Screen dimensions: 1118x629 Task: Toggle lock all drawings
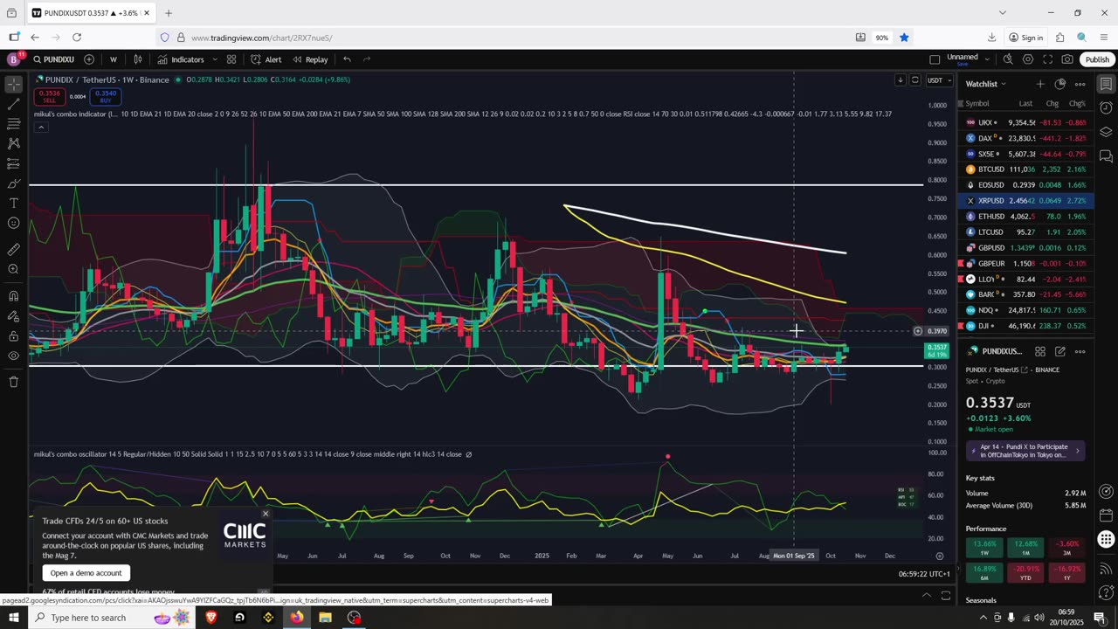[x=13, y=336]
